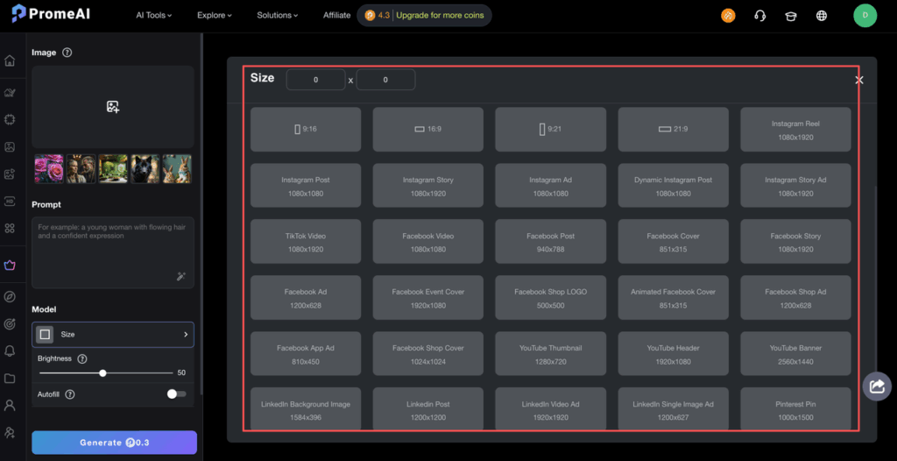Go to Home in left sidebar

click(9, 60)
